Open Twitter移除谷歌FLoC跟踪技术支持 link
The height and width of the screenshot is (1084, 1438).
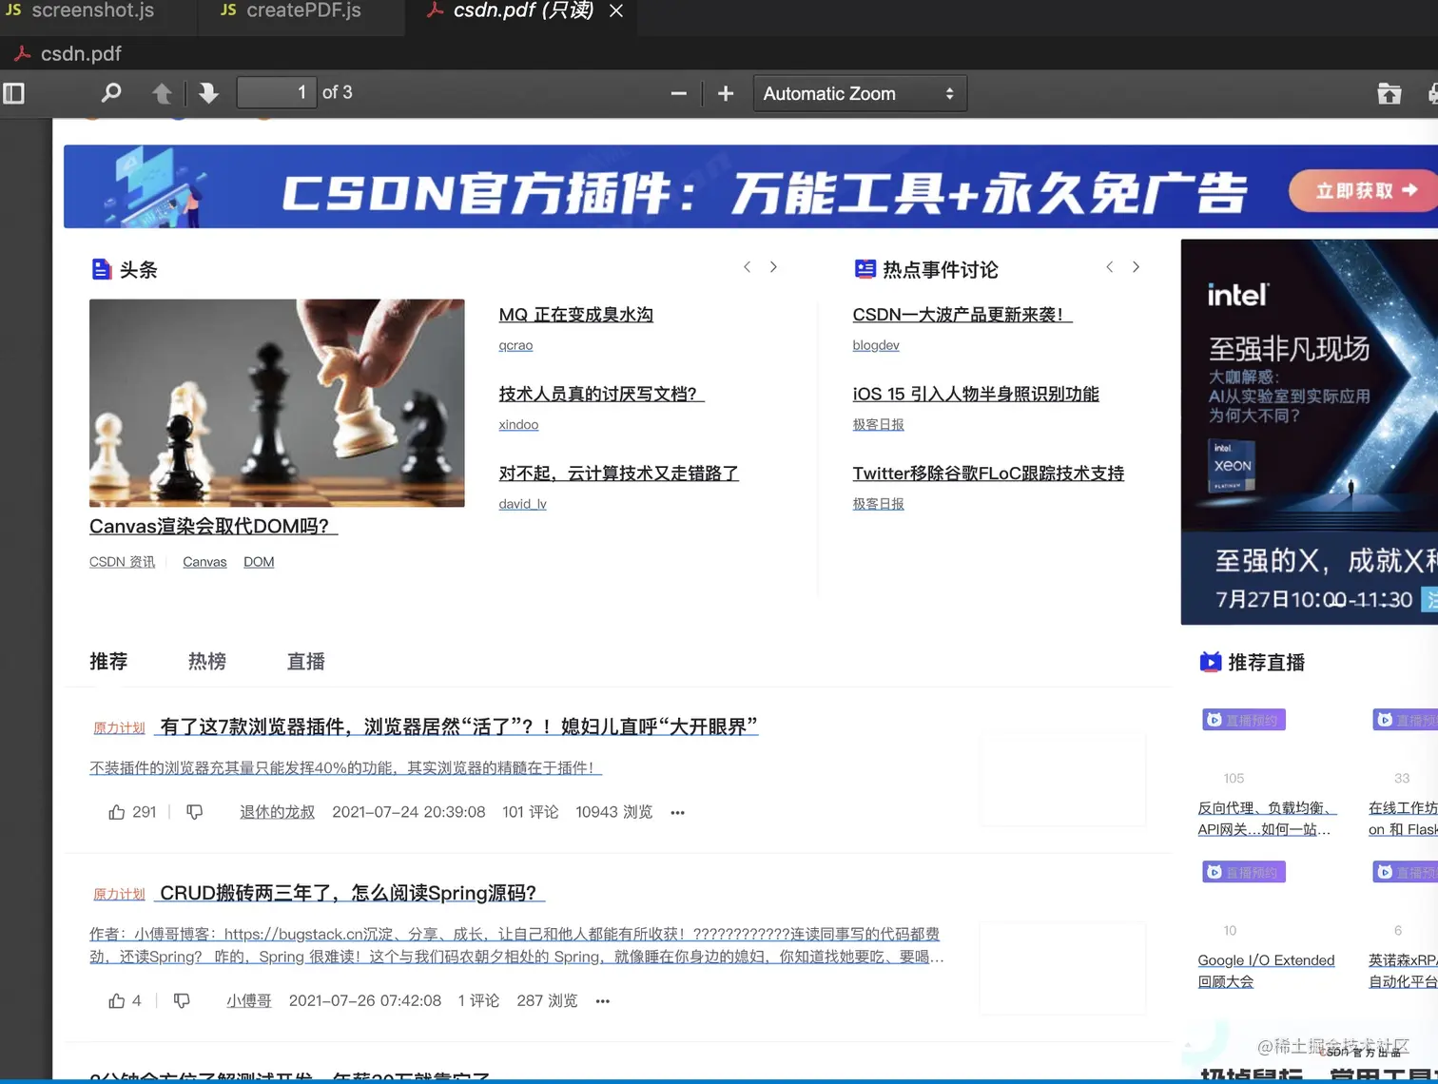[x=988, y=473]
